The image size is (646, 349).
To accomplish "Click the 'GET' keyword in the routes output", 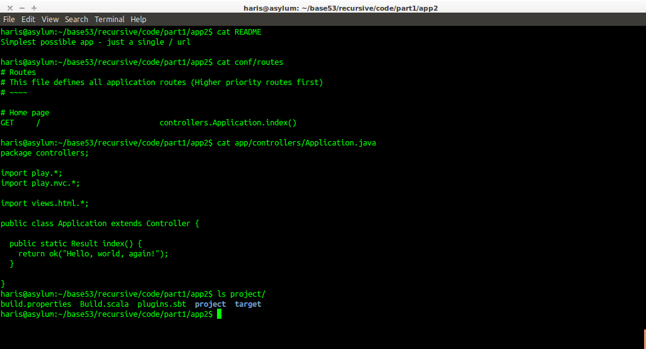I will (x=8, y=123).
